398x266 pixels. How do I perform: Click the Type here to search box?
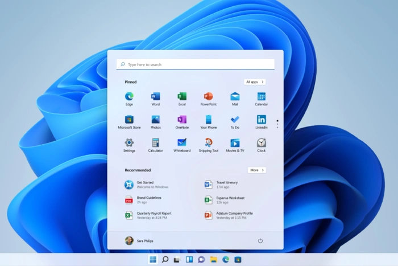click(x=196, y=64)
